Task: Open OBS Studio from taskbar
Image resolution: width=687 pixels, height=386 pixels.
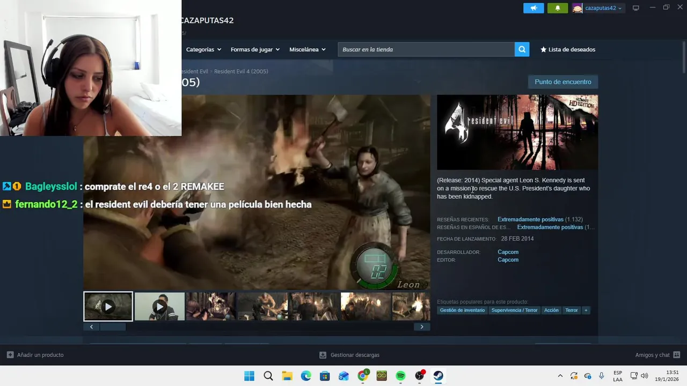Action: [420, 376]
